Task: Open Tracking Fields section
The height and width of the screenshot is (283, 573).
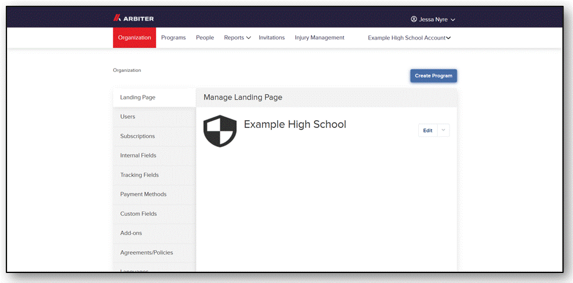Action: tap(154, 175)
